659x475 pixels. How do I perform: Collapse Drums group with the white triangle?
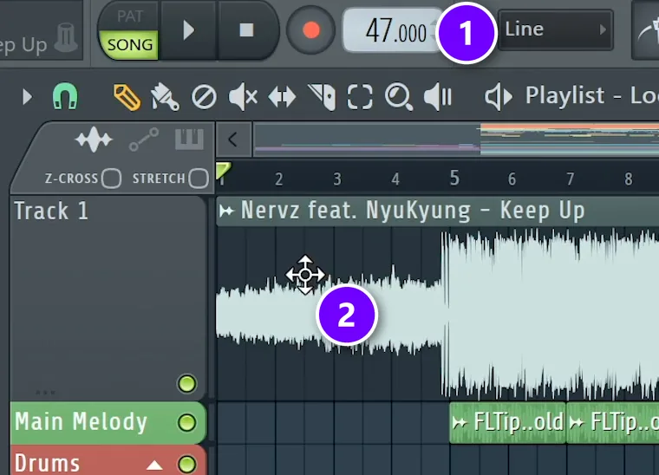154,465
